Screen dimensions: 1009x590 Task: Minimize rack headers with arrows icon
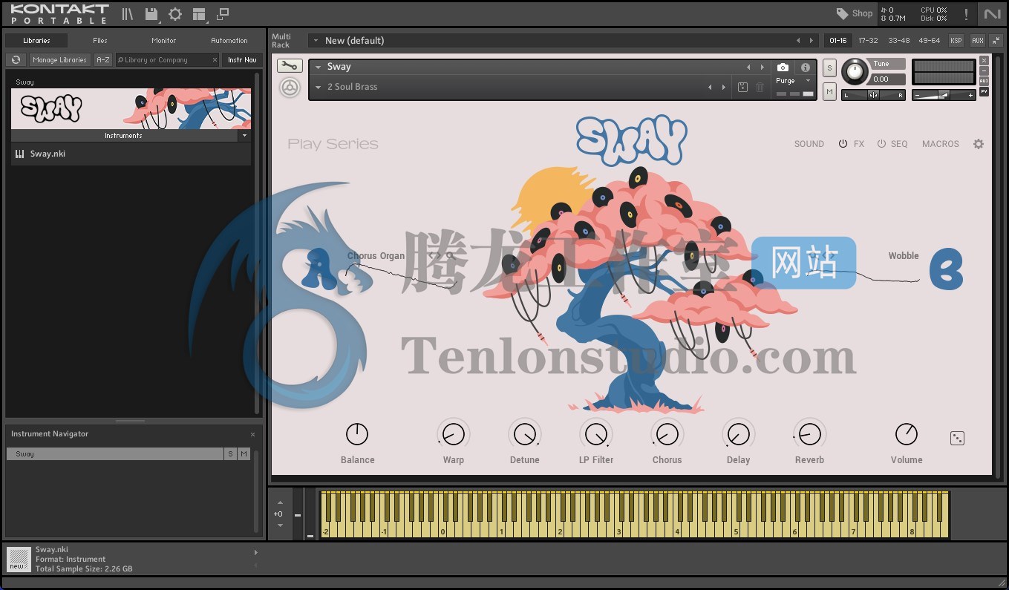pyautogui.click(x=996, y=41)
